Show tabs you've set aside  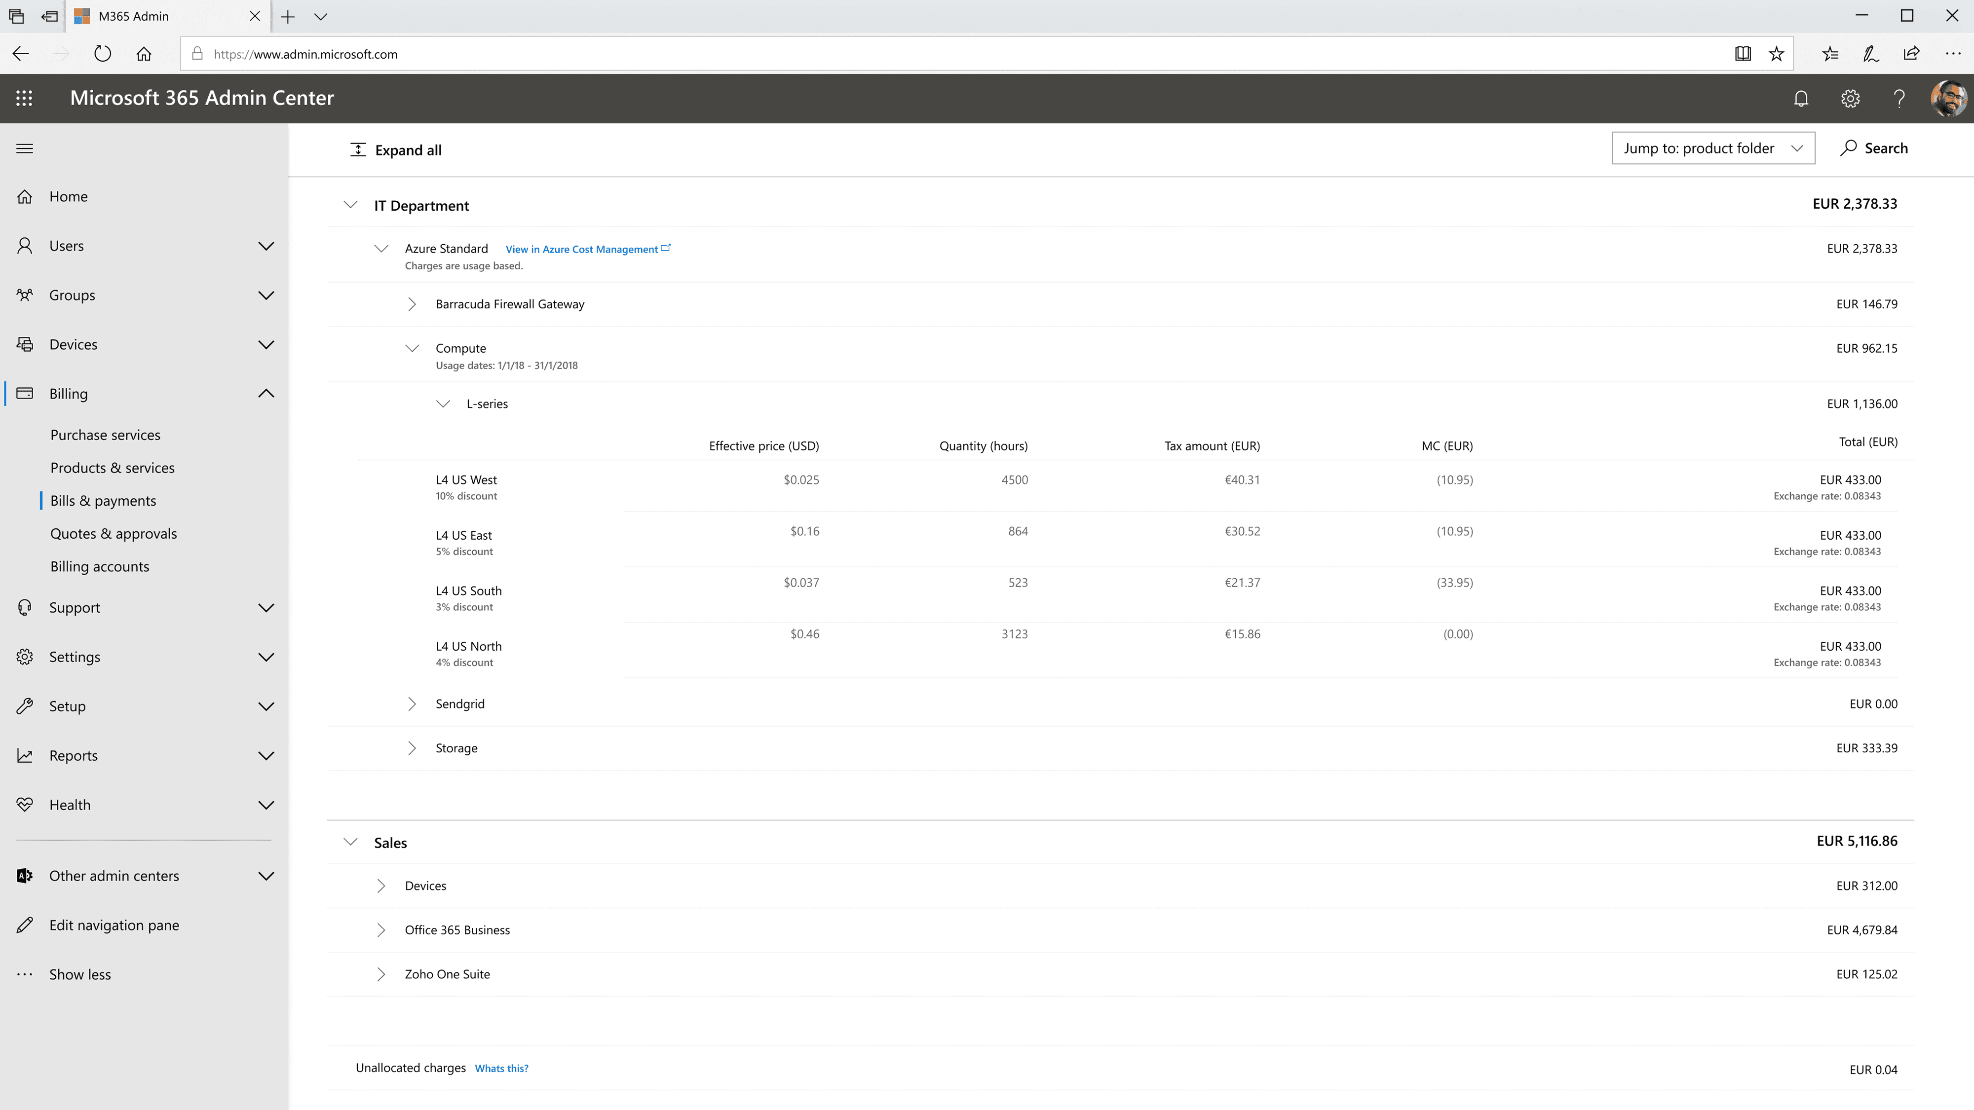[16, 16]
